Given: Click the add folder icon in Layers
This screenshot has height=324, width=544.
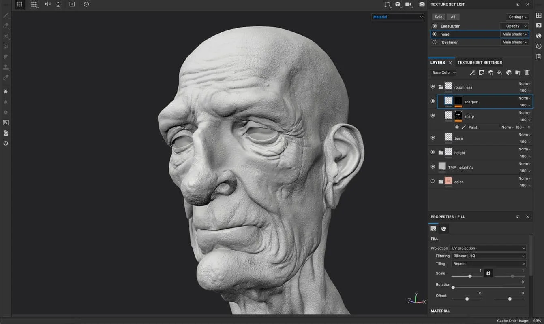Looking at the screenshot, I should pyautogui.click(x=518, y=73).
